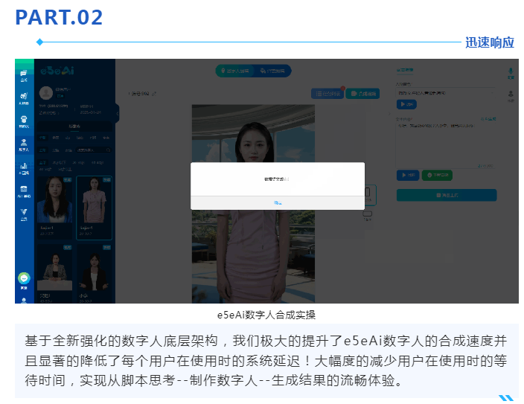
Task: Click the 迅速响应 heading text
Action: (x=490, y=42)
